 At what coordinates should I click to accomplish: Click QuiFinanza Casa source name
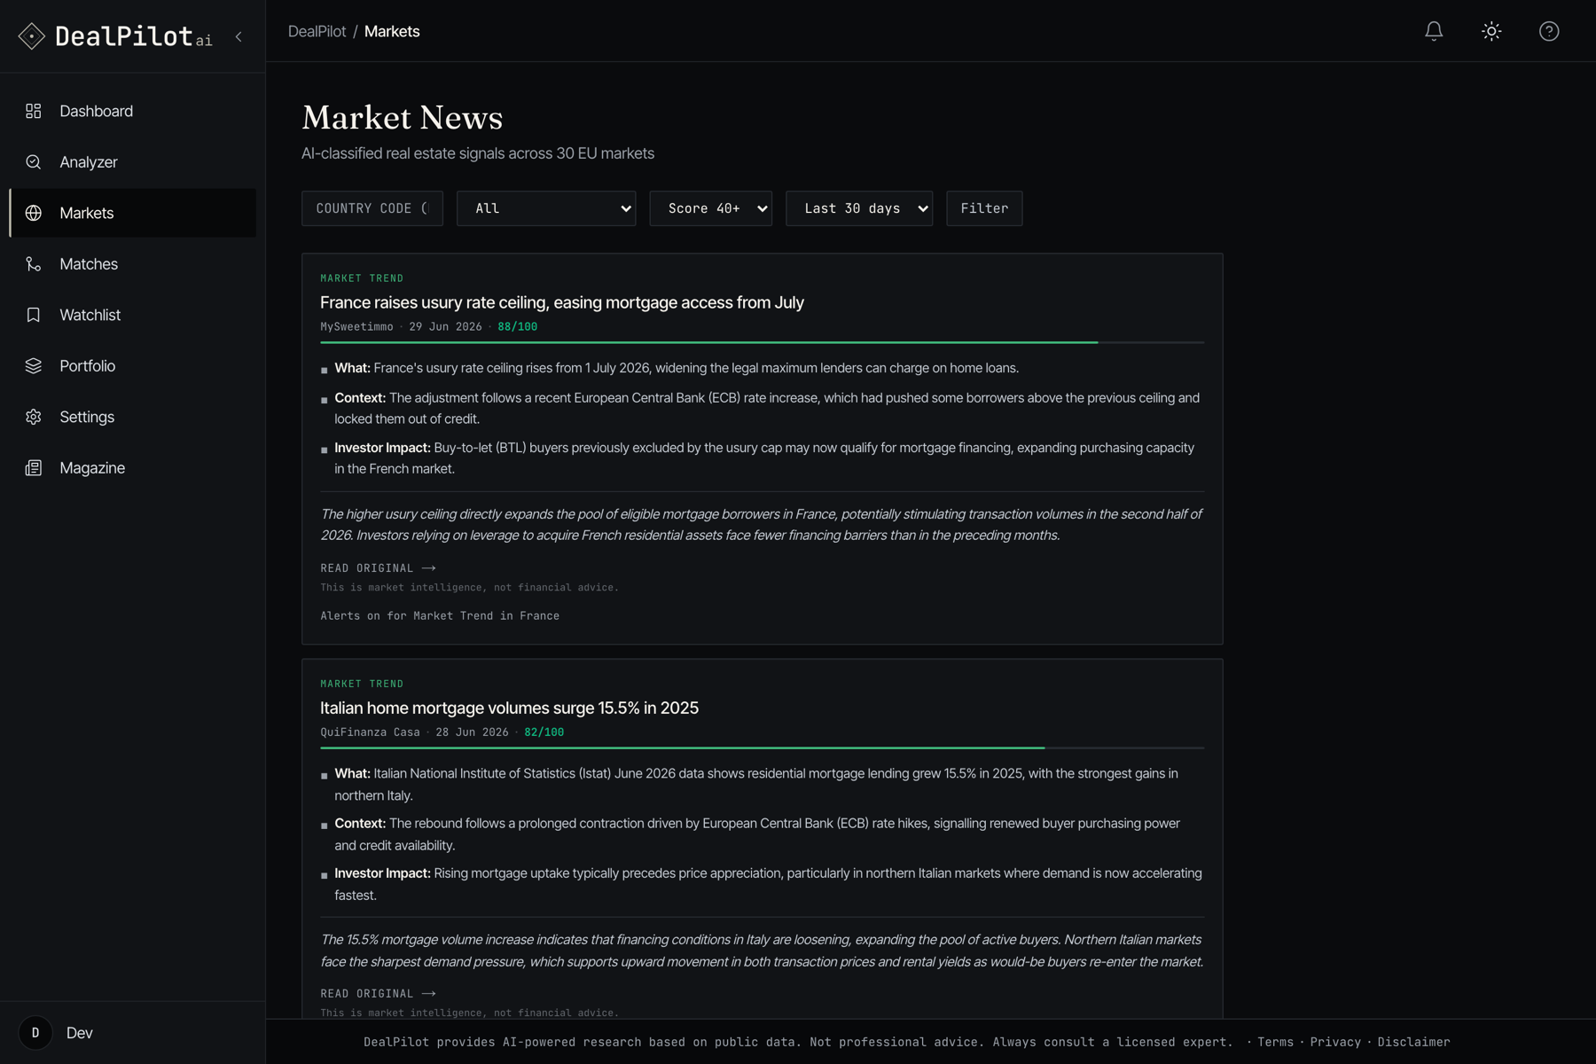(x=370, y=732)
